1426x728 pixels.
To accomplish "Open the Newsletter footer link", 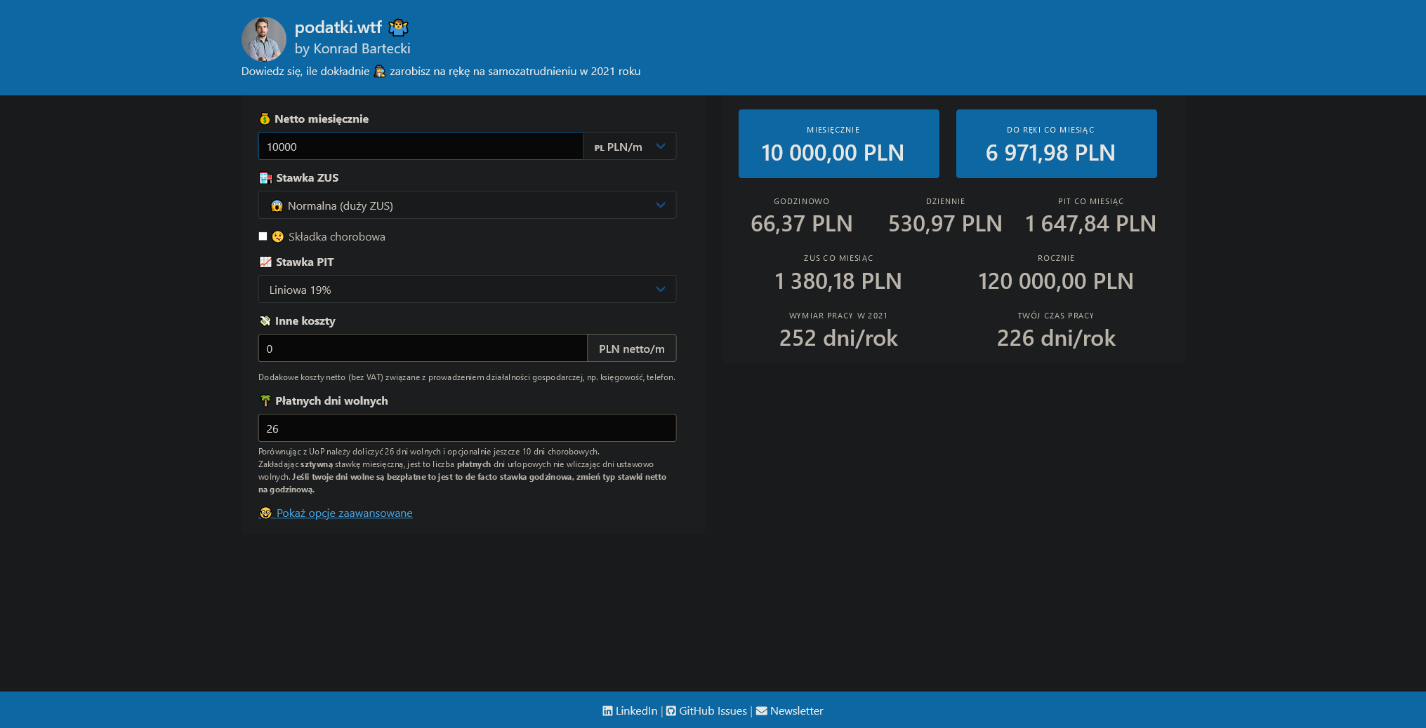I will point(796,711).
